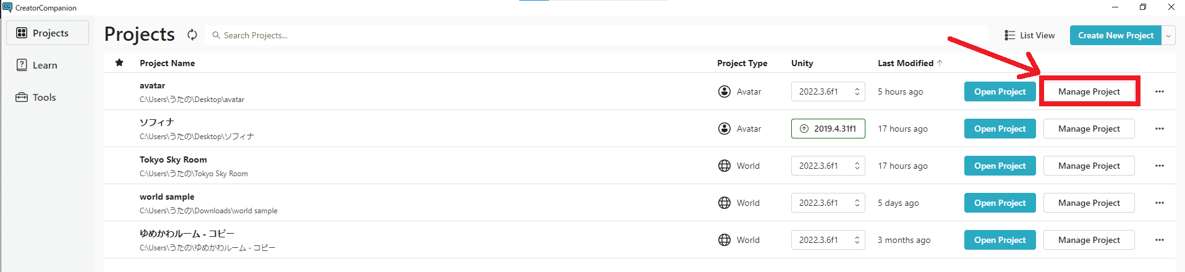Expand the Create New Project dropdown arrow

coord(1168,35)
